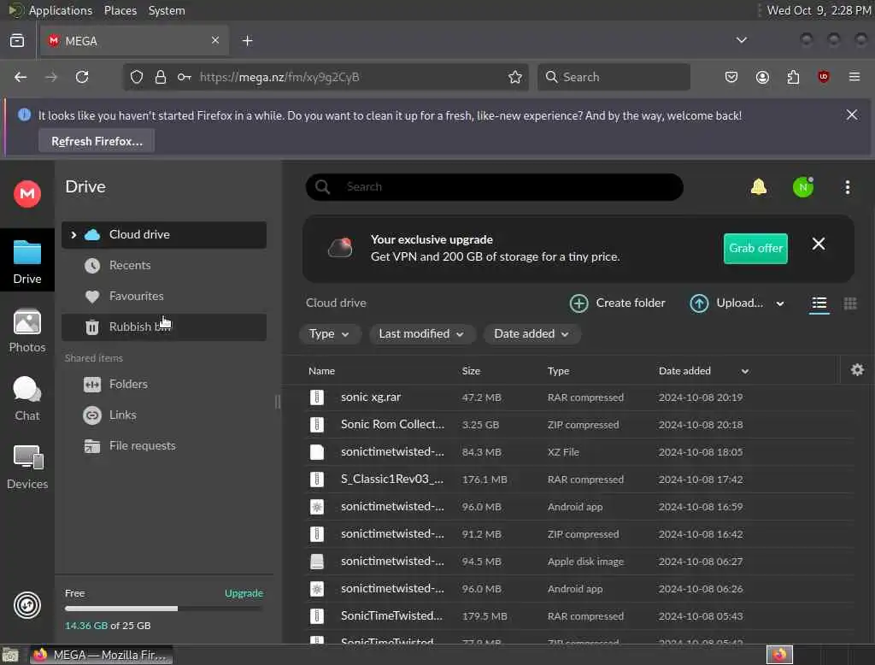This screenshot has width=875, height=665.
Task: Open the three-dot kebab menu in MEGA
Action: point(847,187)
